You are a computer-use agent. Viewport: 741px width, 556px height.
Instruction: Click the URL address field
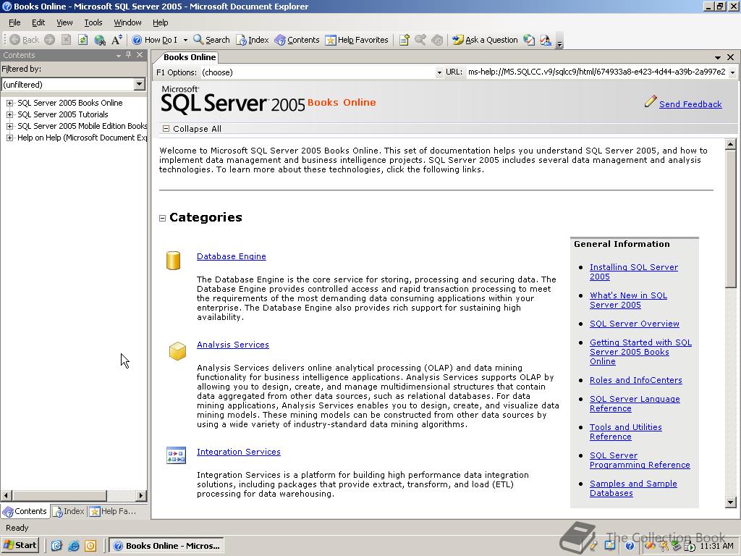coord(597,72)
